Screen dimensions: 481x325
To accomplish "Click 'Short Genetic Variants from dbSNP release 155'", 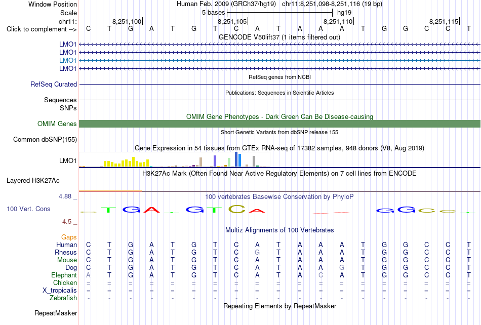I will coord(279,132).
